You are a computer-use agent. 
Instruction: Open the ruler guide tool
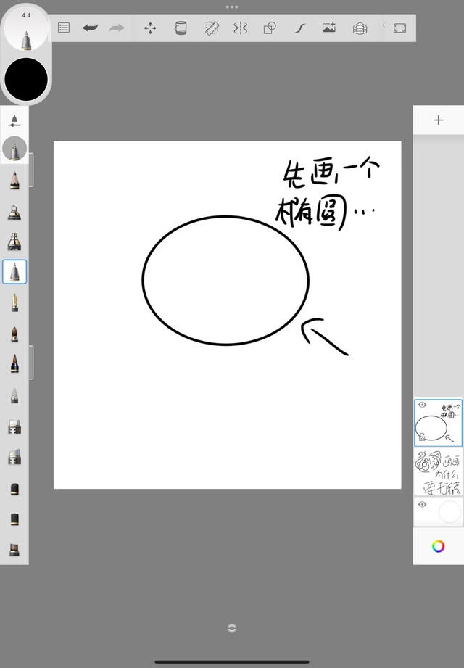[x=212, y=28]
